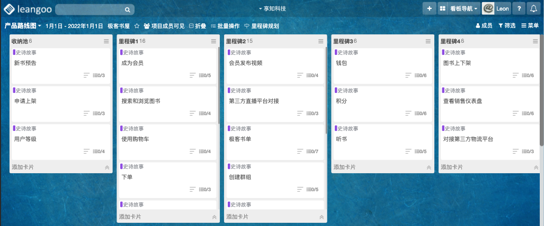Collapse 收纳池 list using bottom chevron
The image size is (544, 226).
106,167
